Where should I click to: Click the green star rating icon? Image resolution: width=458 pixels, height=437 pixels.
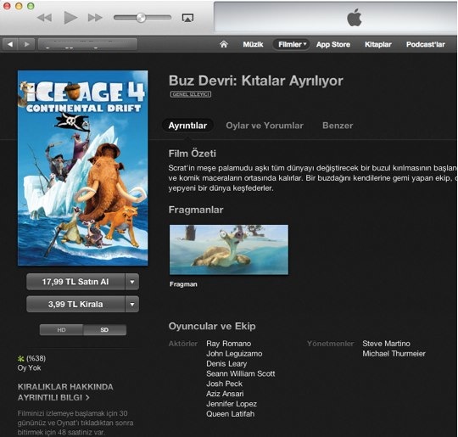coord(20,358)
